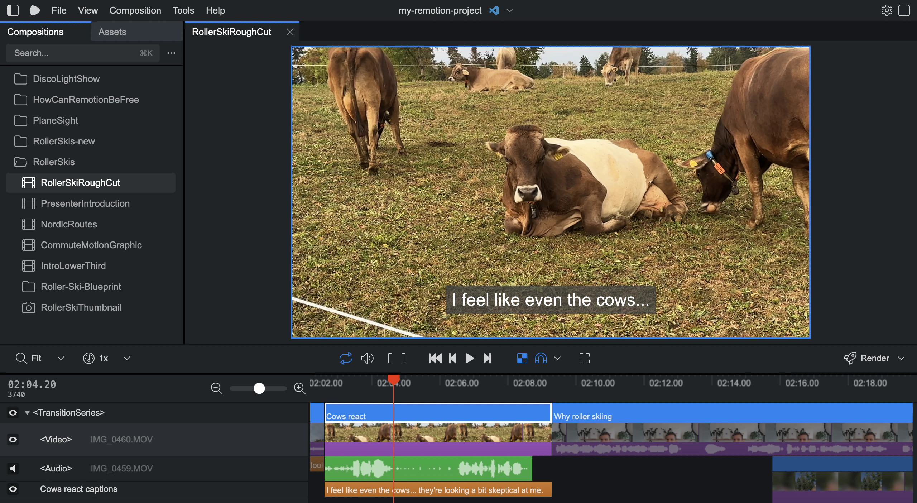Click the Render button

coord(874,358)
